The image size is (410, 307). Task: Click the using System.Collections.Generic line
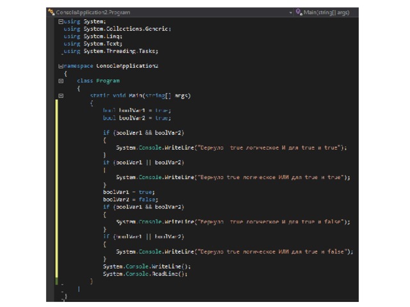[117, 29]
